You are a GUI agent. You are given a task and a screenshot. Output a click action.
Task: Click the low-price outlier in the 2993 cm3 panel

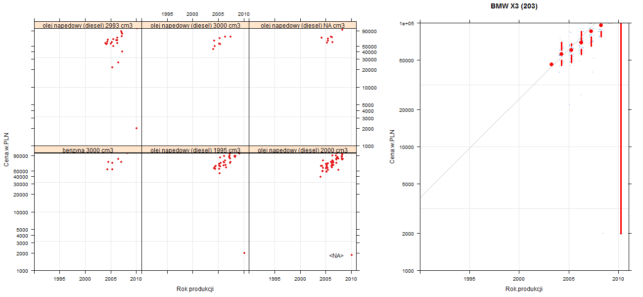pos(137,128)
